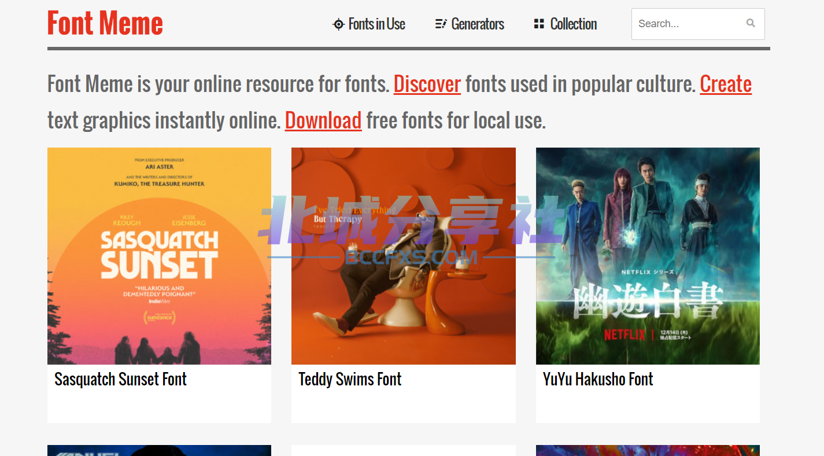Open the Collection menu
This screenshot has width=824, height=456.
pos(574,24)
